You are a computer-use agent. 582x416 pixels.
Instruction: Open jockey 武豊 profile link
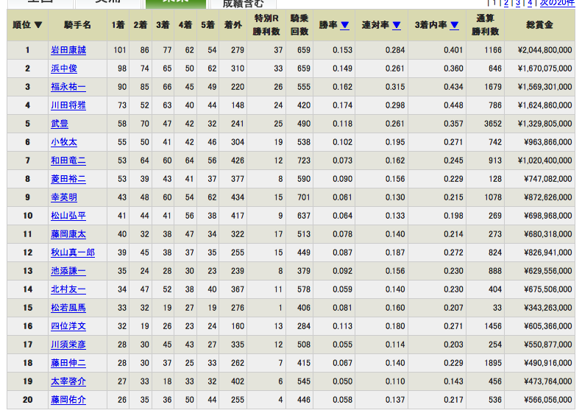point(60,124)
